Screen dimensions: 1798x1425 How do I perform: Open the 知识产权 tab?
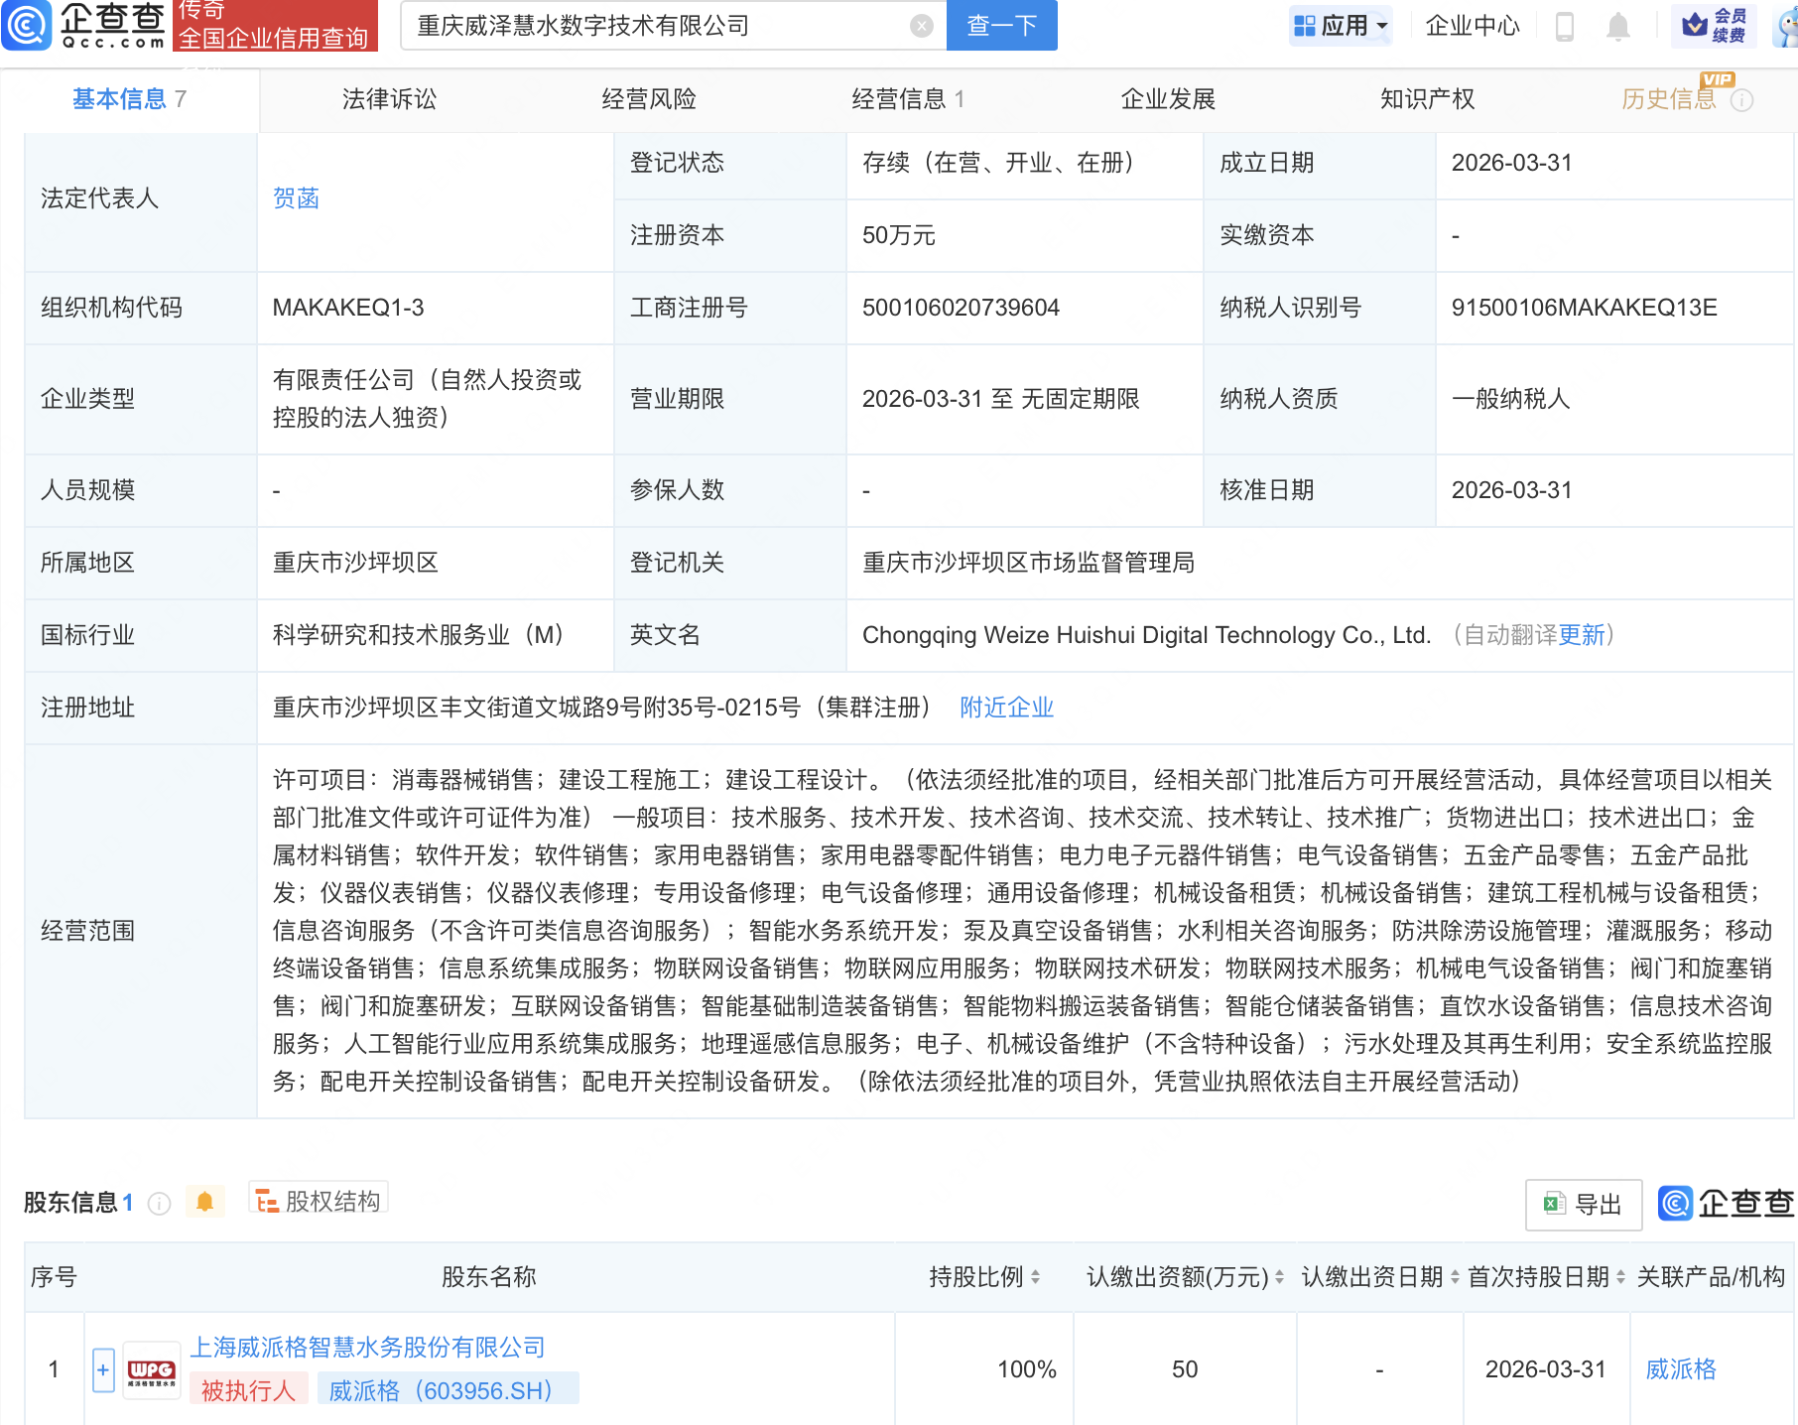point(1426,98)
